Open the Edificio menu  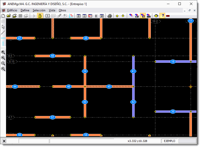(12, 10)
